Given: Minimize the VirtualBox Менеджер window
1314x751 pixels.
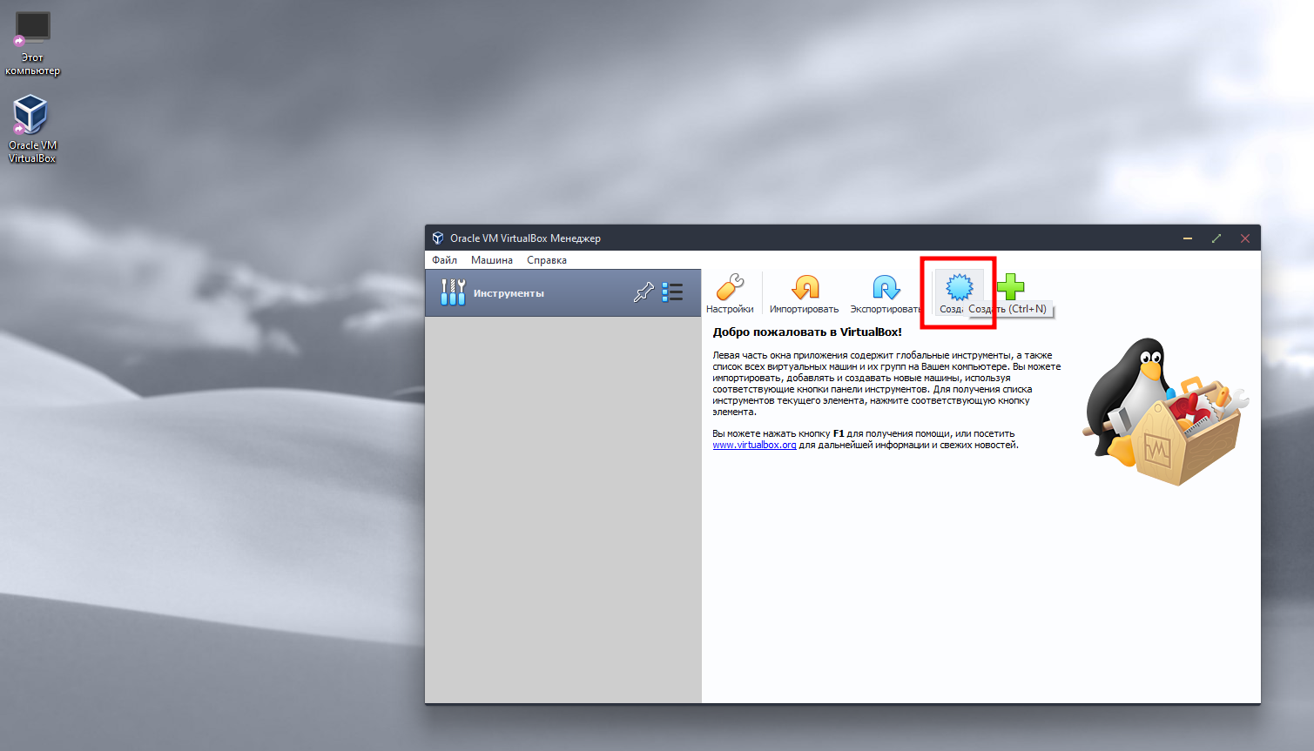Looking at the screenshot, I should tap(1188, 238).
